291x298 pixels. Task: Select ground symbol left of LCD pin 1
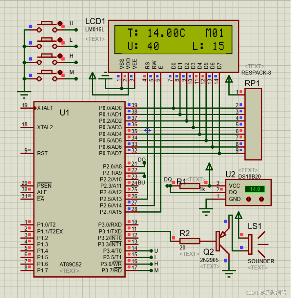click(x=105, y=76)
